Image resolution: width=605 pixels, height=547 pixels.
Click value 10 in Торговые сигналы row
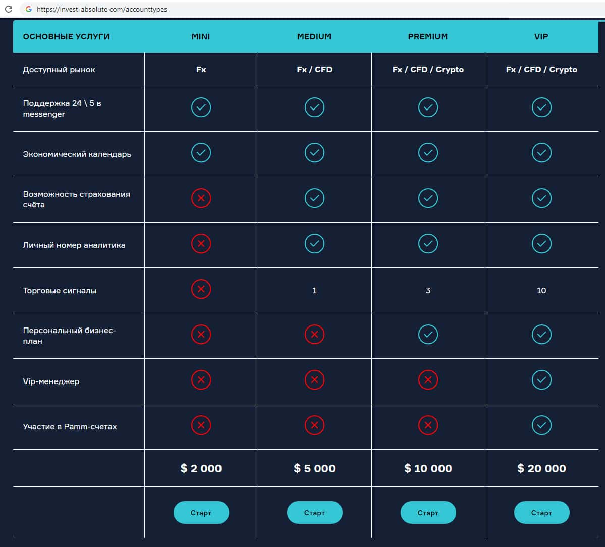click(x=541, y=291)
